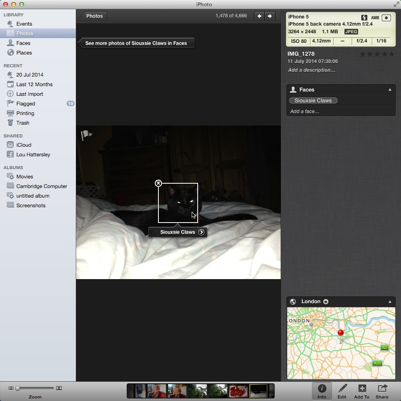Adjust the Zoom slider knob
The height and width of the screenshot is (401, 401).
(x=18, y=388)
